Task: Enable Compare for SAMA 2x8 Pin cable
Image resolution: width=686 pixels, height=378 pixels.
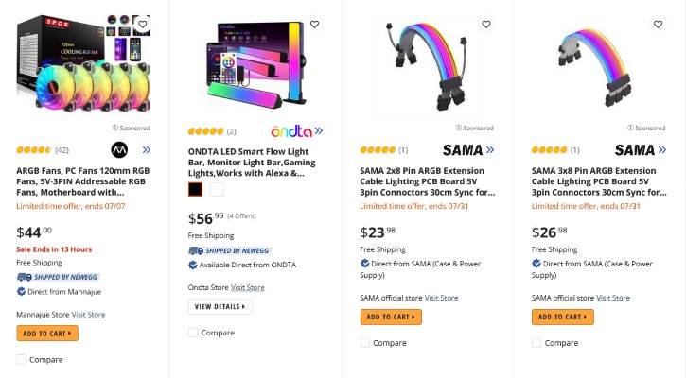Action: click(365, 343)
